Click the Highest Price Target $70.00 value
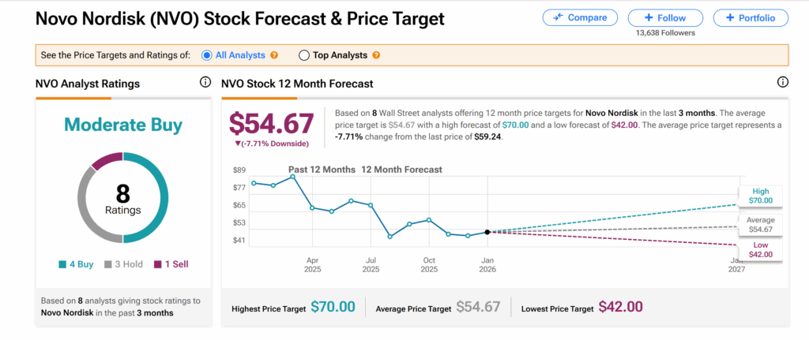Viewport: 809px width, 340px height. pyautogui.click(x=333, y=307)
